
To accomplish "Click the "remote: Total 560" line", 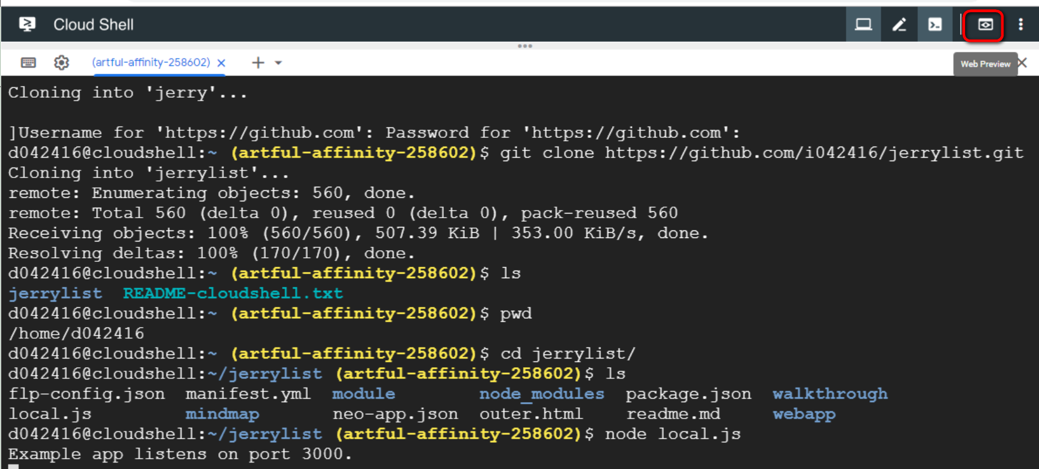I will coord(343,213).
